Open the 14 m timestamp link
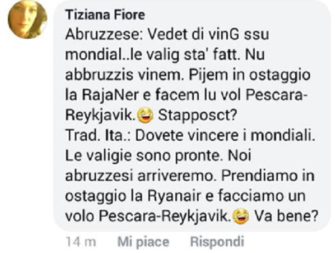336x253 pixels. pyautogui.click(x=81, y=242)
